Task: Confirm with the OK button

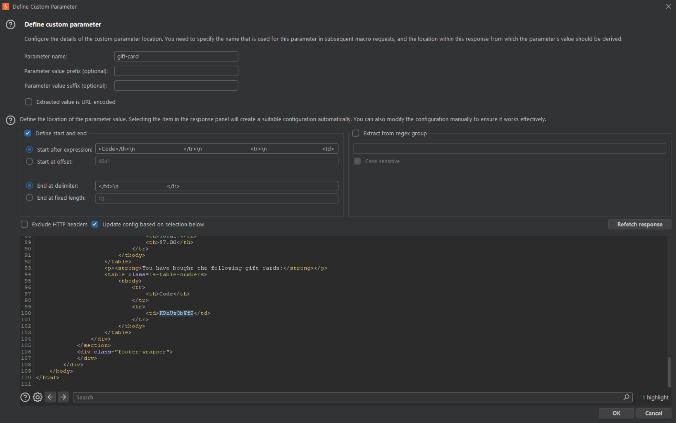Action: click(x=616, y=413)
